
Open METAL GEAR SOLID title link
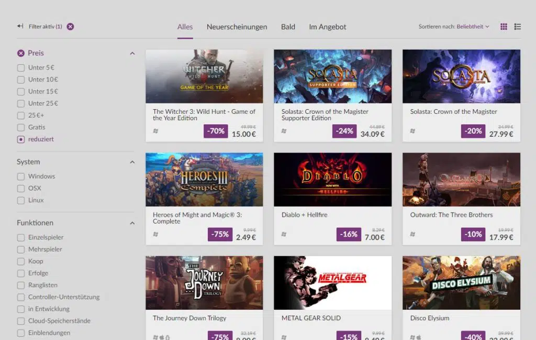coord(311,318)
